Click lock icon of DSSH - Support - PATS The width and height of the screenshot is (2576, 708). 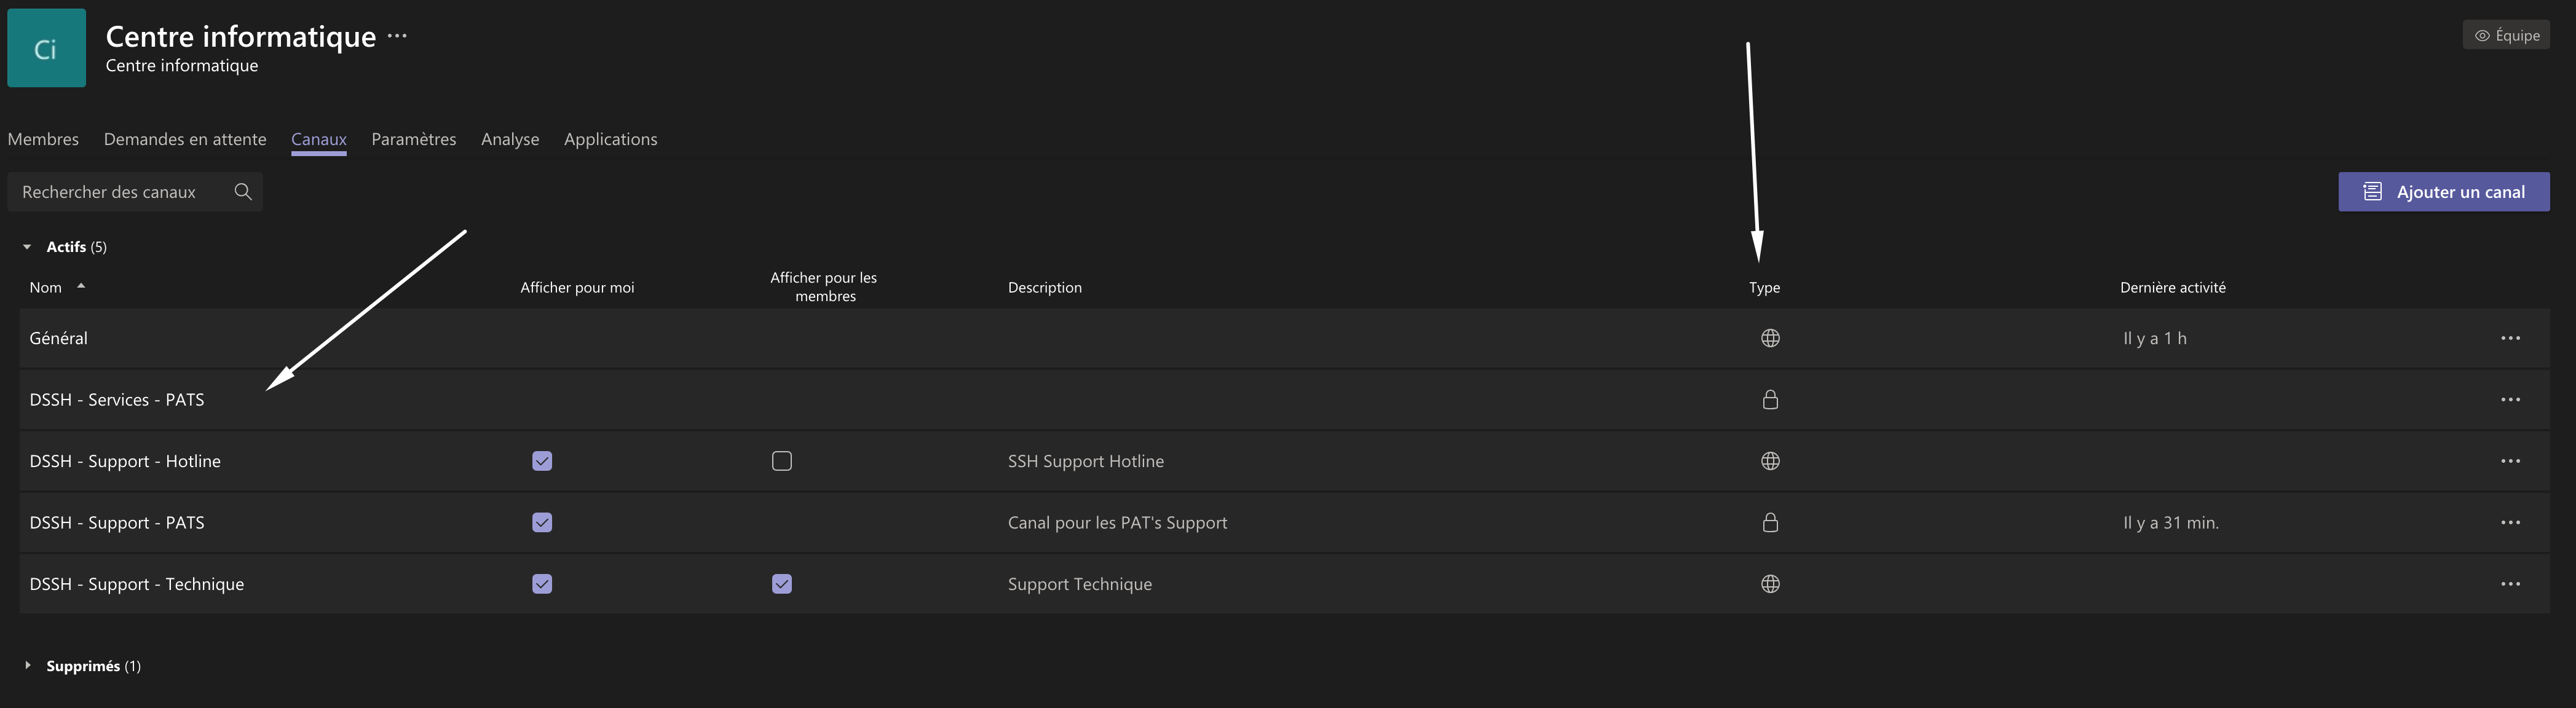[x=1769, y=522]
